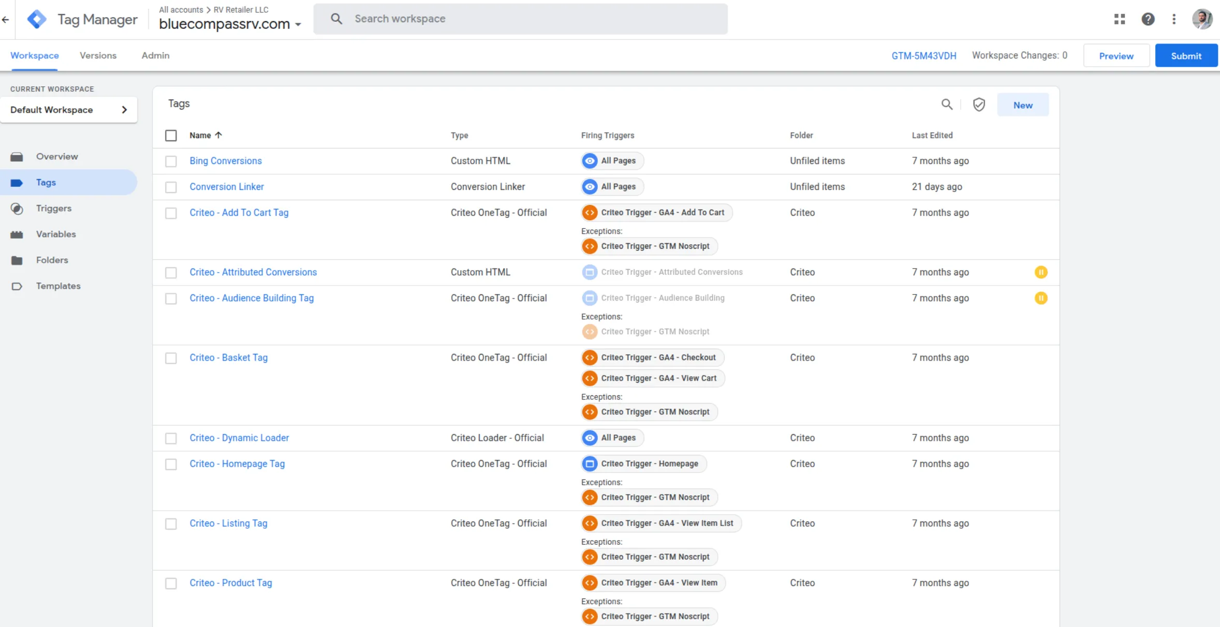This screenshot has width=1220, height=627.
Task: Select the Criteo - Basket Tag checkbox
Action: pyautogui.click(x=171, y=357)
